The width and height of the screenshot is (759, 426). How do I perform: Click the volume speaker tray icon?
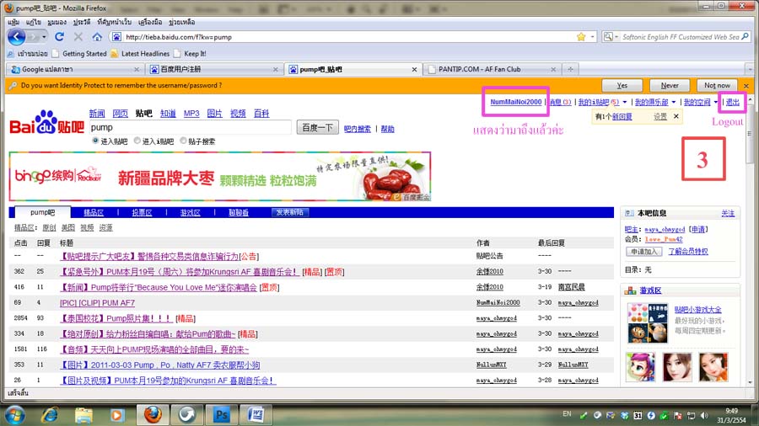(704, 415)
